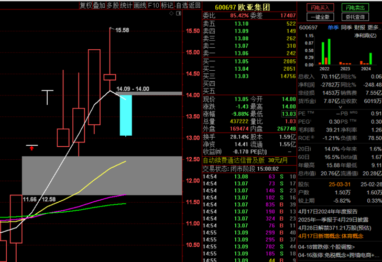Click the 返回 back button

pyautogui.click(x=194, y=5)
